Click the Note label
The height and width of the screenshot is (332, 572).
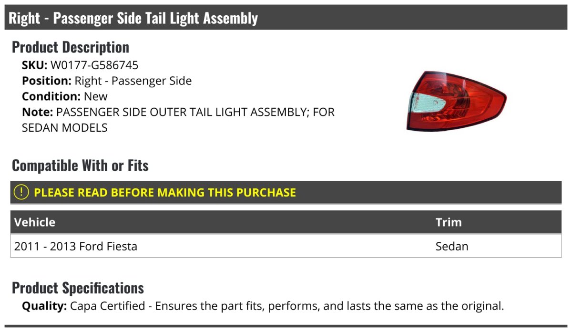[37, 112]
